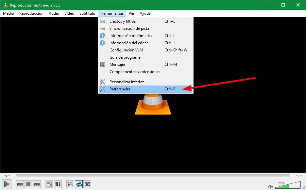Click the equalizer icon beside Efectos y filtros

pyautogui.click(x=102, y=21)
